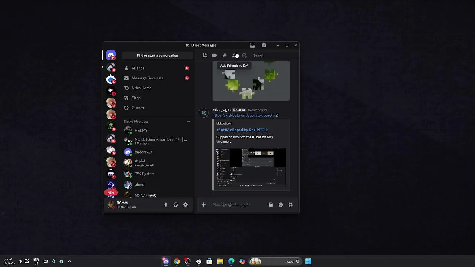Open the server icon with 18 badge
This screenshot has width=475, height=267.
[111, 138]
